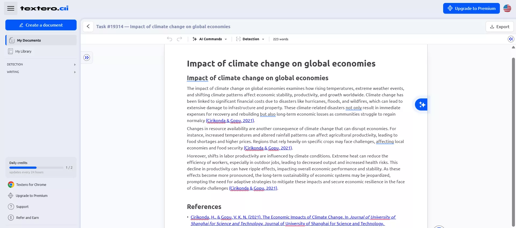516x228 pixels.
Task: Expand the left document panel
Action: (87, 58)
